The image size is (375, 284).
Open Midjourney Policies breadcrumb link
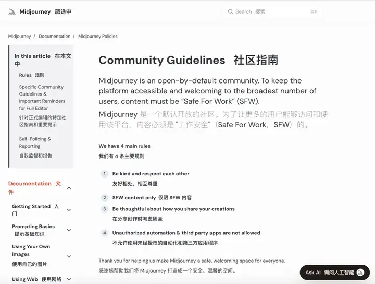(x=98, y=36)
